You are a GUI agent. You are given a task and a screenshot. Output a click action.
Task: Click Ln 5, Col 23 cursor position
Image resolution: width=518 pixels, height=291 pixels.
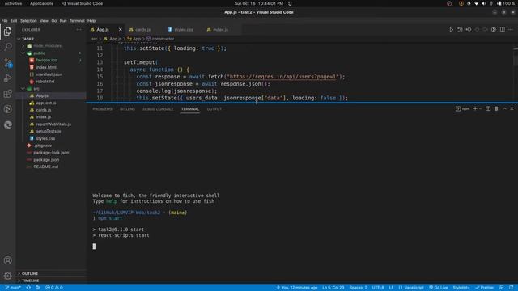coord(333,288)
